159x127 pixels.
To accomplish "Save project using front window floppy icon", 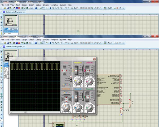I will [8, 43].
